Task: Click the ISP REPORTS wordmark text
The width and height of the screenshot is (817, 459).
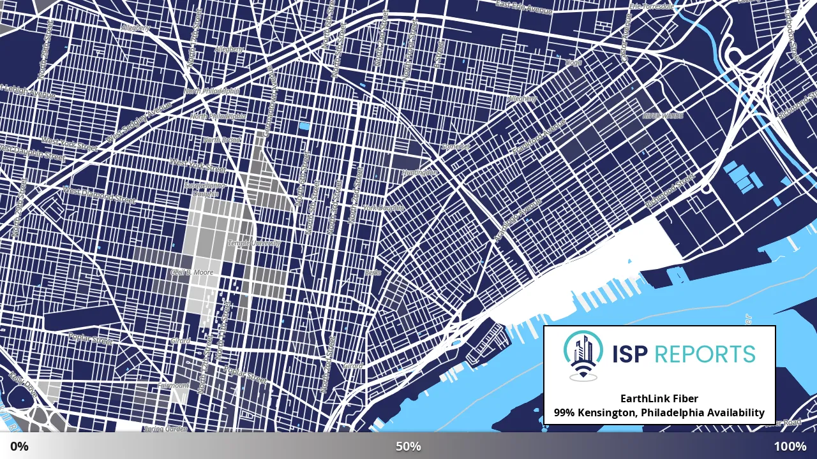Action: click(684, 354)
